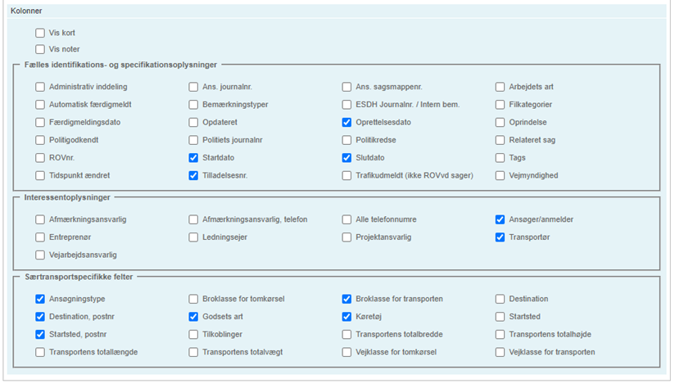Enable the Vis kort checkbox
675x388 pixels.
click(x=40, y=33)
